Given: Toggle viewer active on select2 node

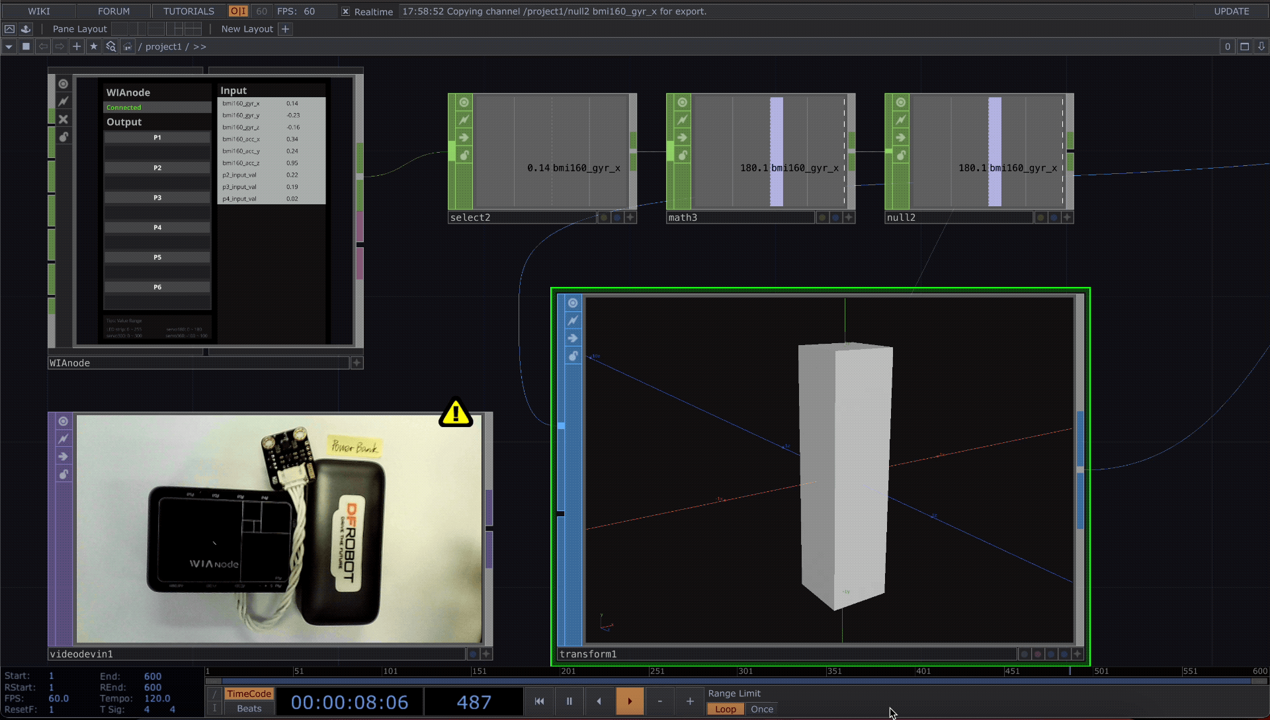Looking at the screenshot, I should click(x=464, y=102).
